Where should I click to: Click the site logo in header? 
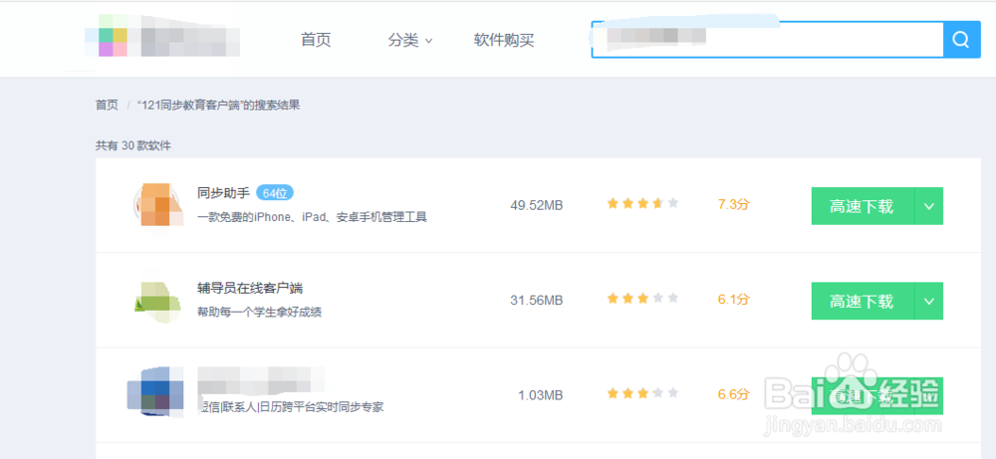coord(163,41)
